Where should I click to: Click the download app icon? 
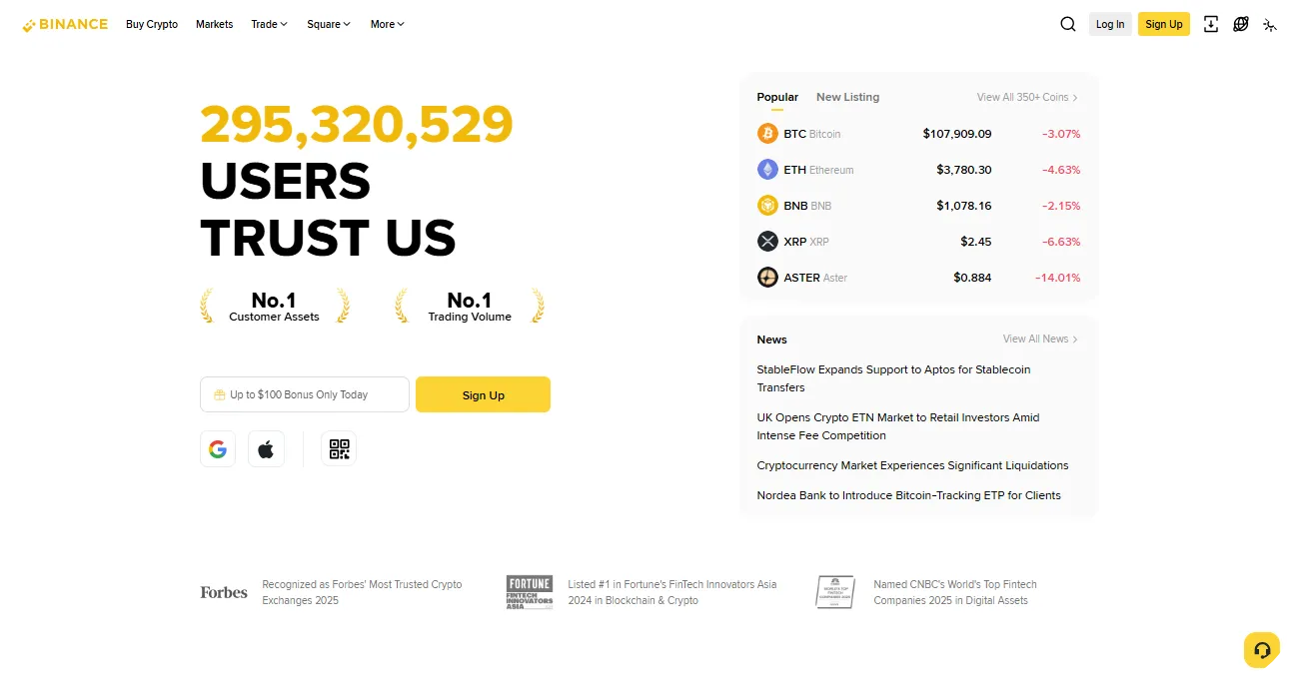[x=1210, y=23]
